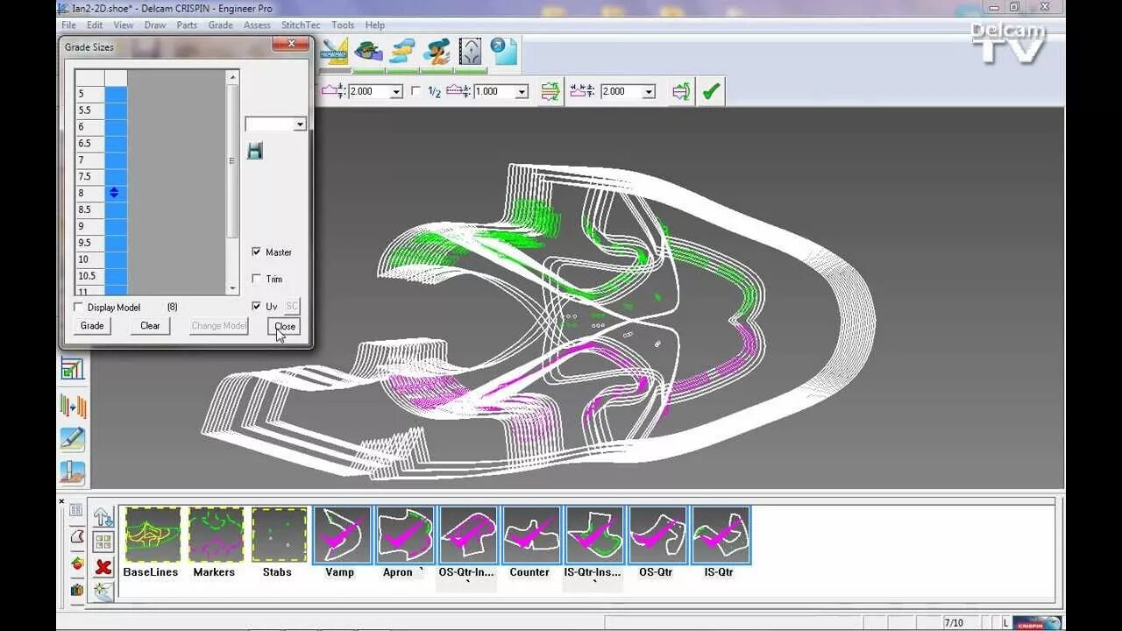The height and width of the screenshot is (631, 1122).
Task: Open the File menu
Action: coord(68,25)
